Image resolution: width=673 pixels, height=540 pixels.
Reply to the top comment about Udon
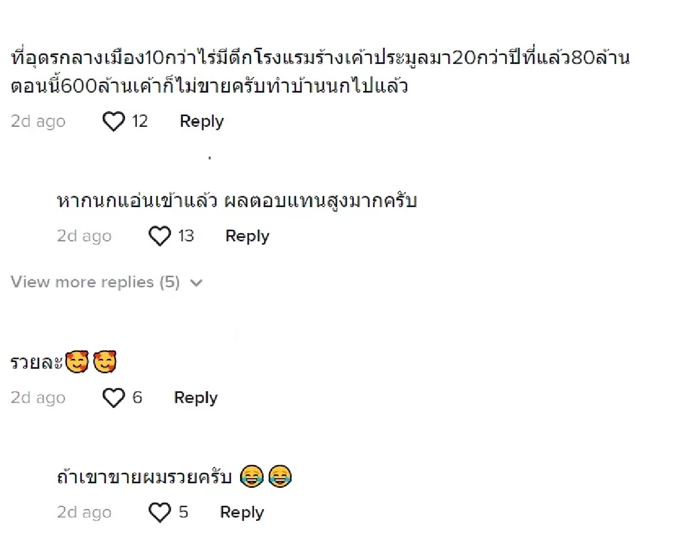coord(201,121)
